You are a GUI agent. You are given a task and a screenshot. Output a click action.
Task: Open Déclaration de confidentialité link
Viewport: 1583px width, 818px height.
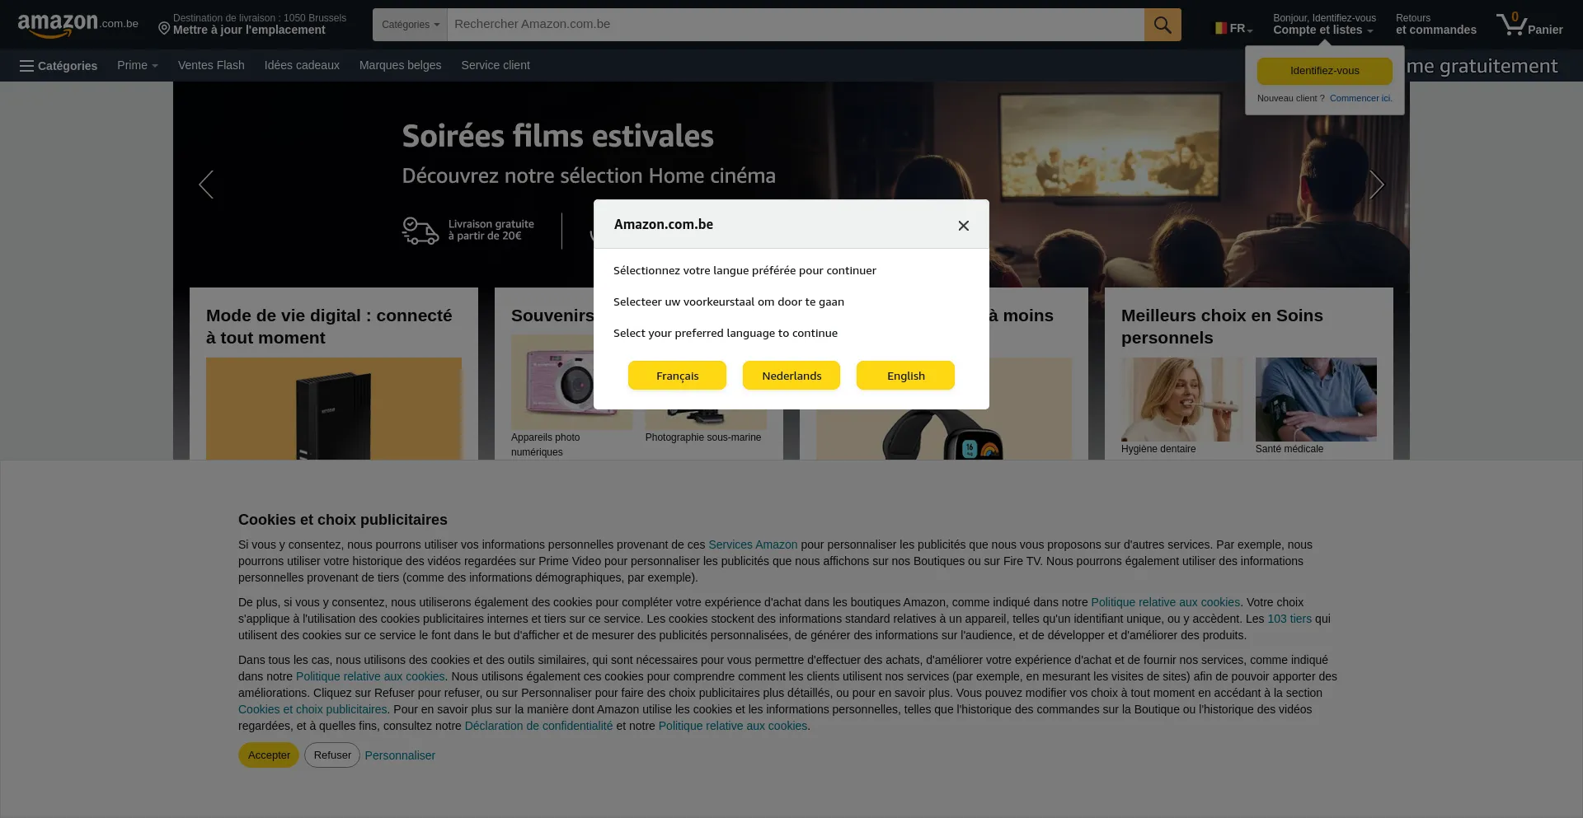(x=538, y=726)
